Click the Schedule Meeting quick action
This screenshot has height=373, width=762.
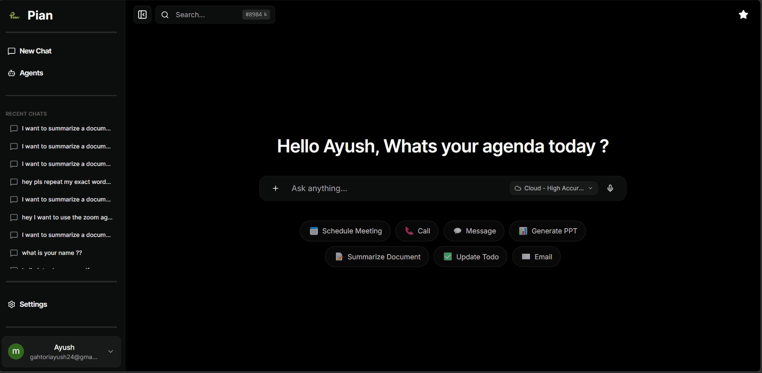click(x=345, y=231)
